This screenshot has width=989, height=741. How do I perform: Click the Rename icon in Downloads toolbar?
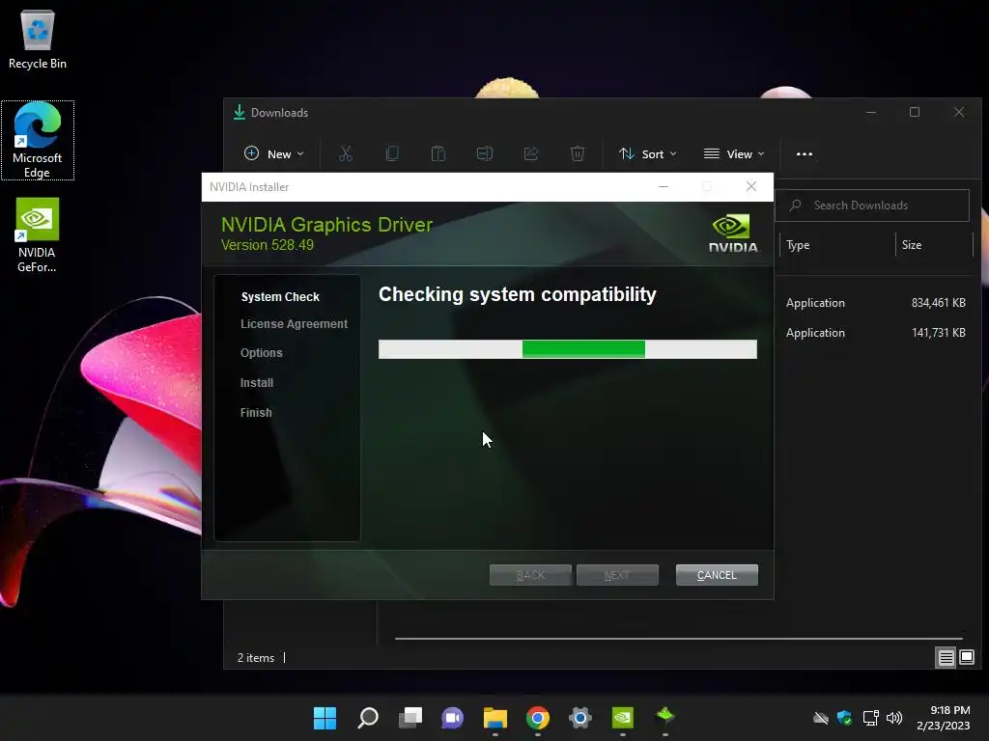485,153
